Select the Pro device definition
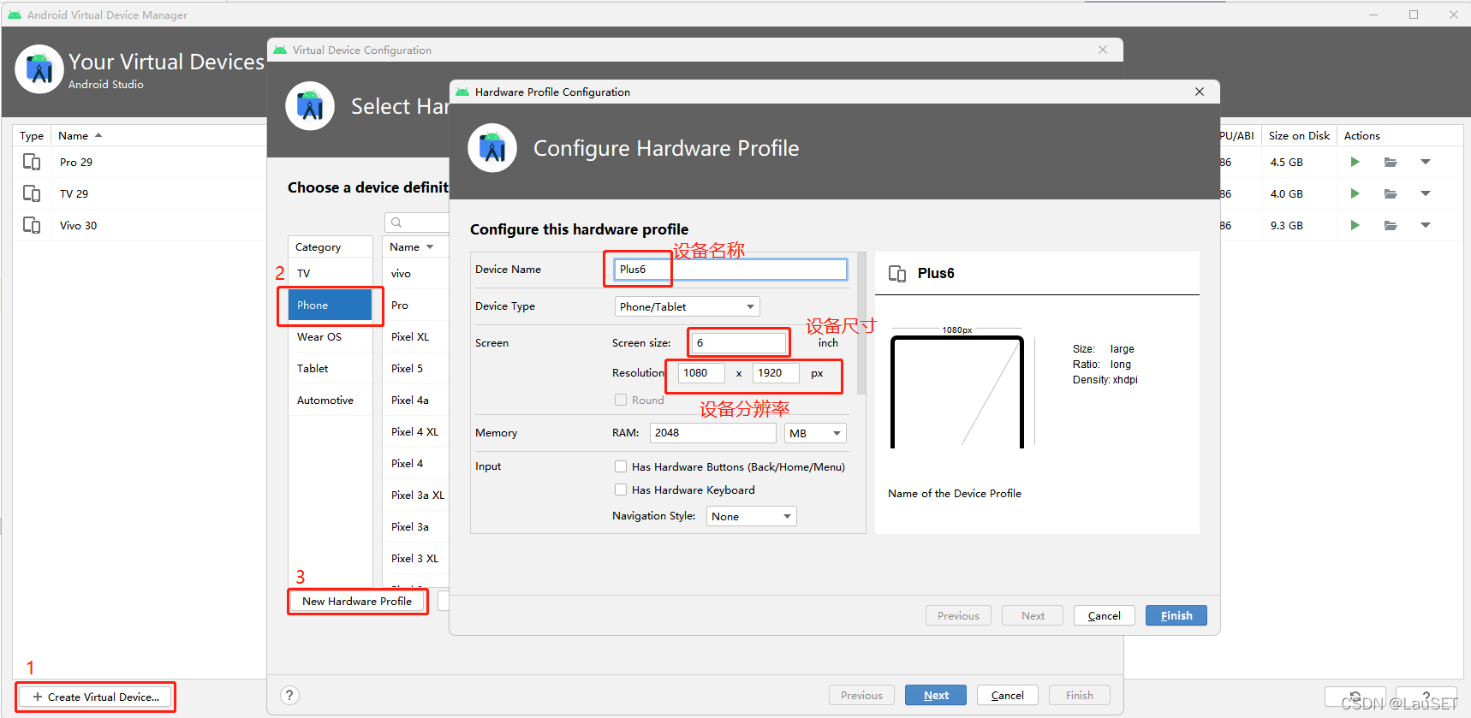The image size is (1471, 718). [x=416, y=305]
